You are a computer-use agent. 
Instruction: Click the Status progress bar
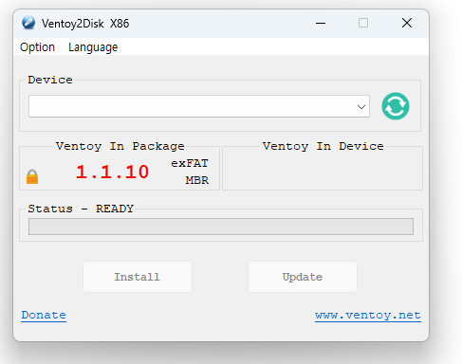click(x=221, y=227)
